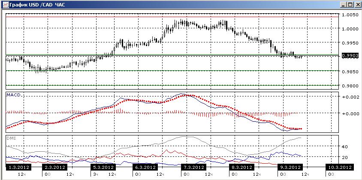The height and width of the screenshot is (180, 362).
Task: Click the +0.000 MACD scale value
Action: pos(350,114)
